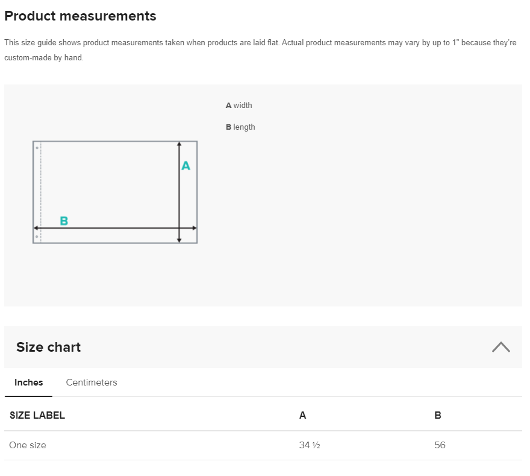
Task: Click the left arrowhead of the horizontal arrow
Action: (36, 228)
